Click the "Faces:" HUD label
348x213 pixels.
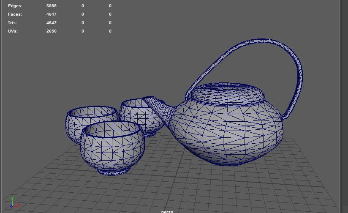(15, 14)
